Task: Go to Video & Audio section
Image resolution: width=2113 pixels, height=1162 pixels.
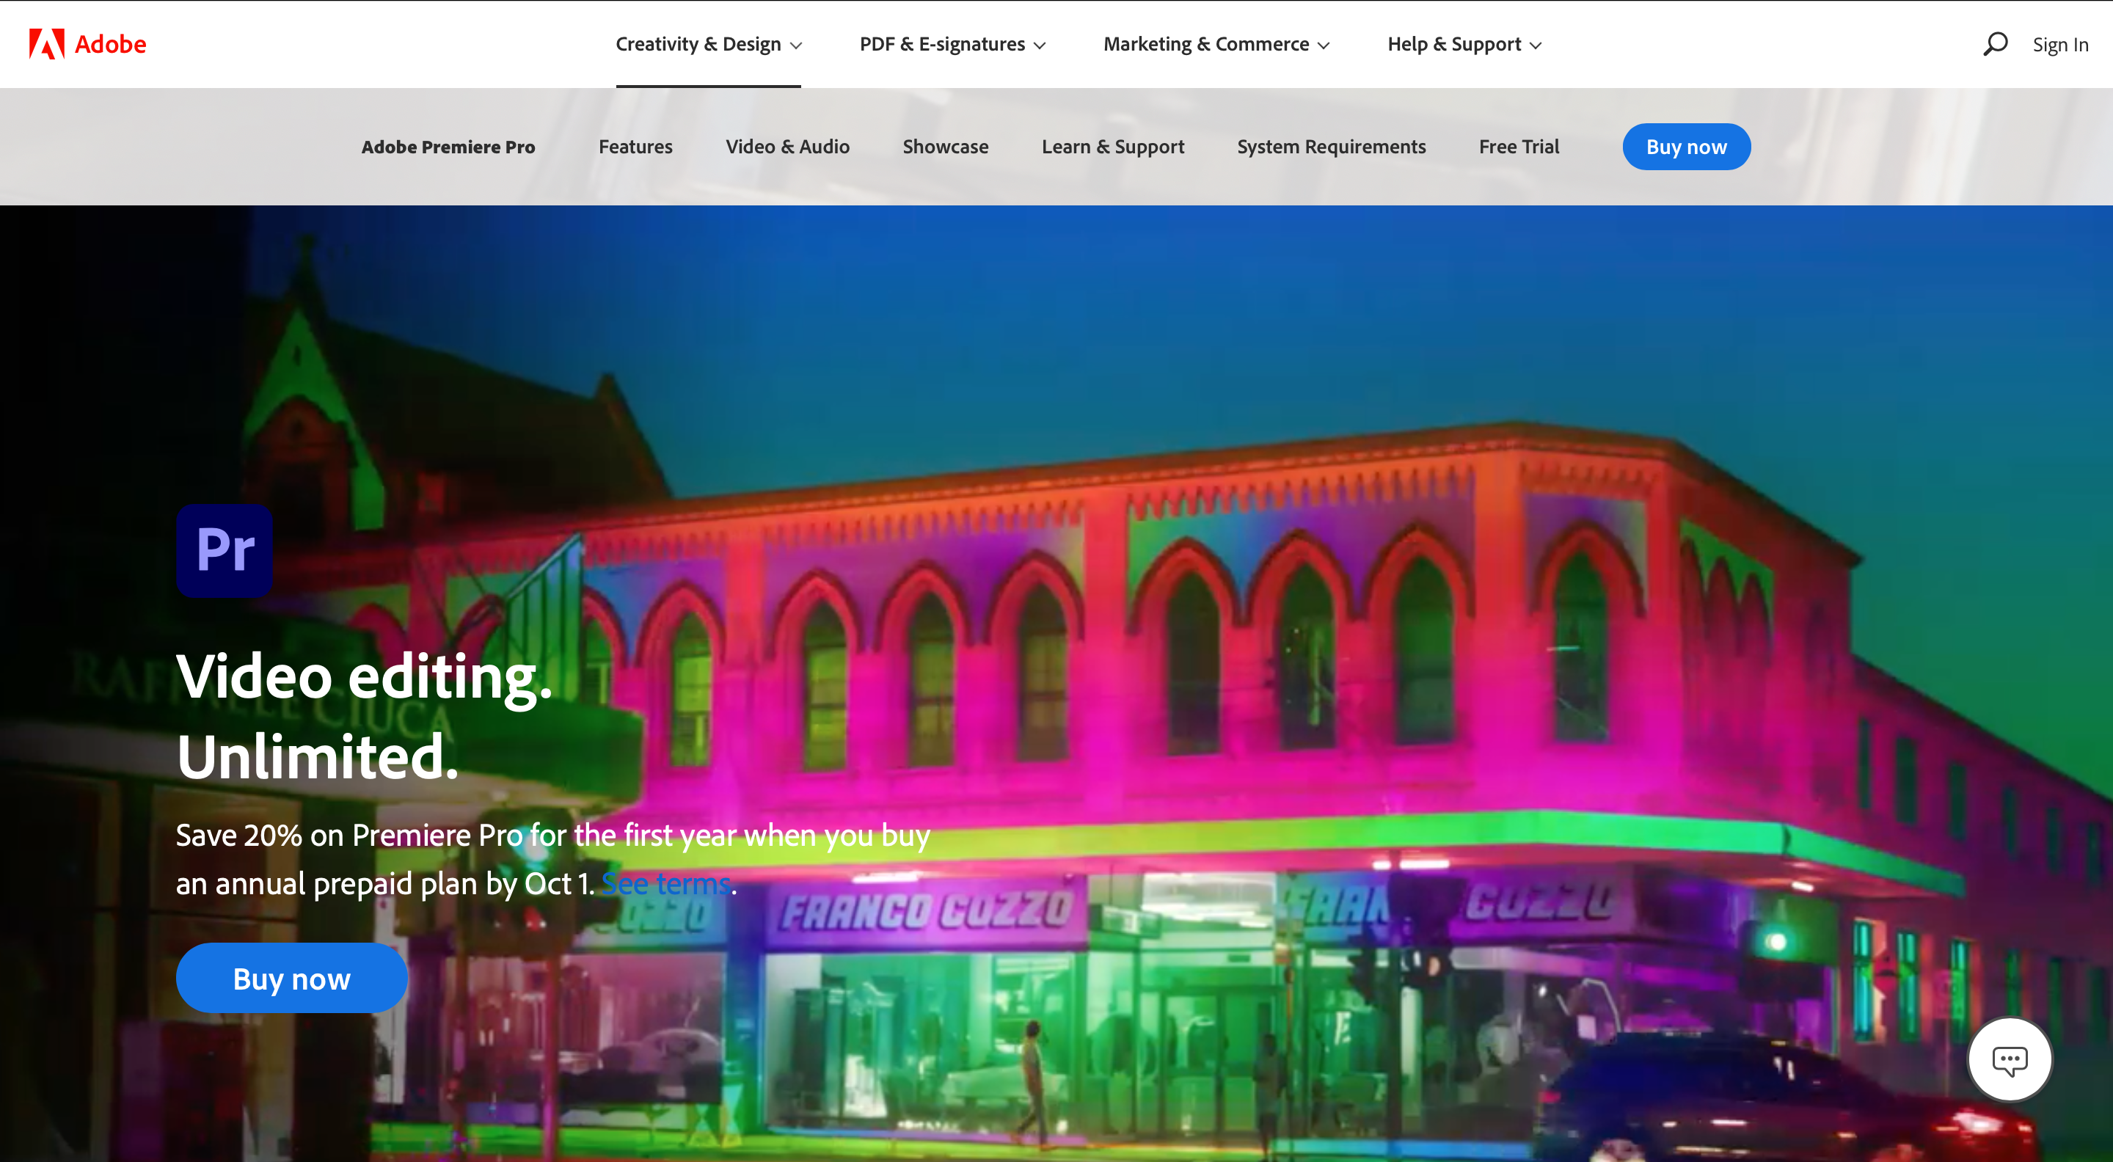Action: (787, 147)
